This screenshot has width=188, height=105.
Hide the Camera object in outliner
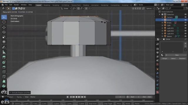185,17
